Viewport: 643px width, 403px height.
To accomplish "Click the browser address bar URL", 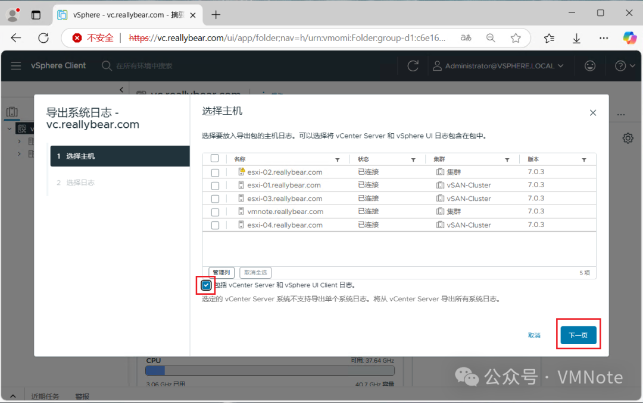I will tap(287, 38).
